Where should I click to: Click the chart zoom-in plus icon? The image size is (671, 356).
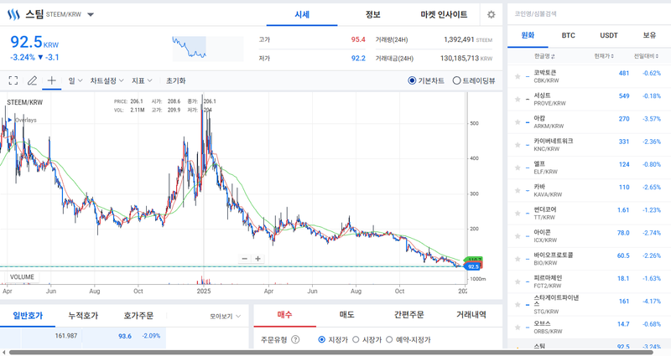point(258,259)
